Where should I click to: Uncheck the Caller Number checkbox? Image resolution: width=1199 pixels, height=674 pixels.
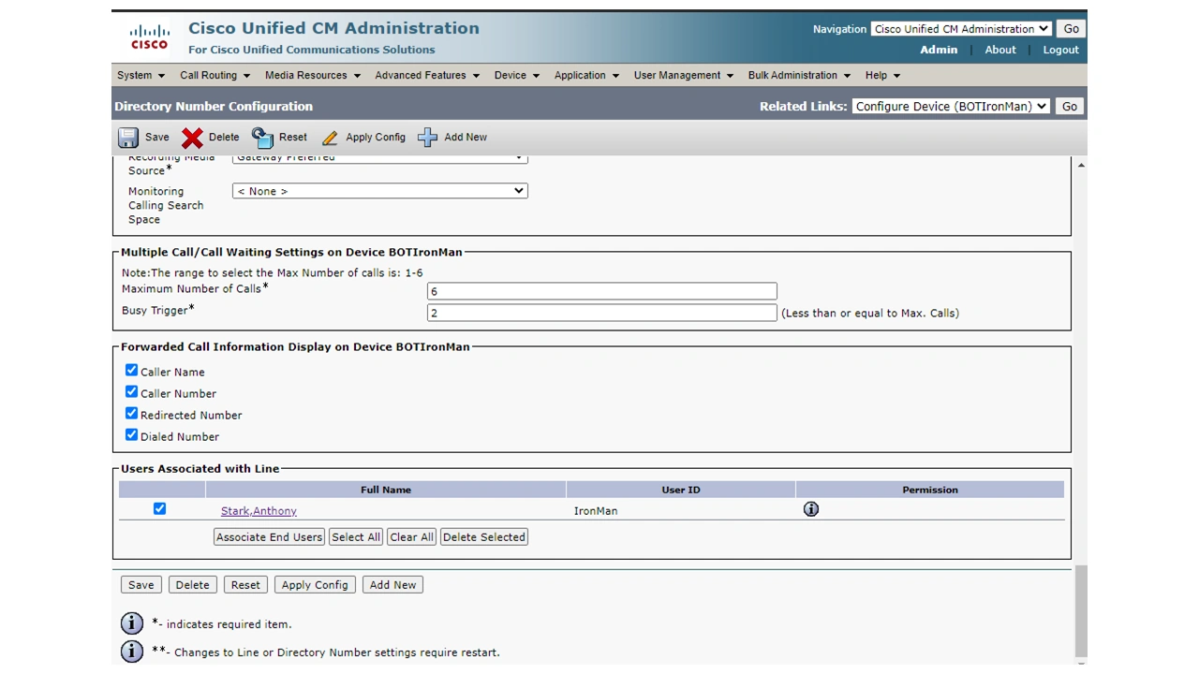pos(132,392)
